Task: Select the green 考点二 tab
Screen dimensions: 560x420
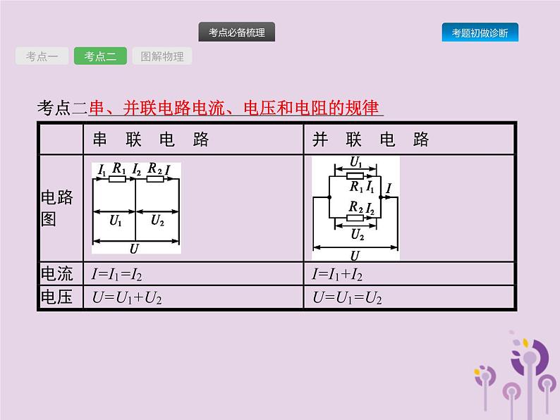Action: [100, 56]
